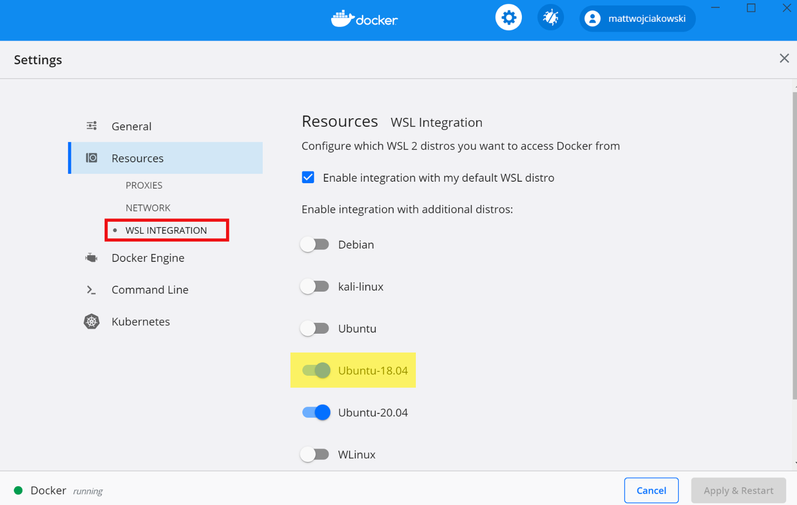The height and width of the screenshot is (505, 797).
Task: Switch off Ubuntu-18.04 integration
Action: coord(316,370)
